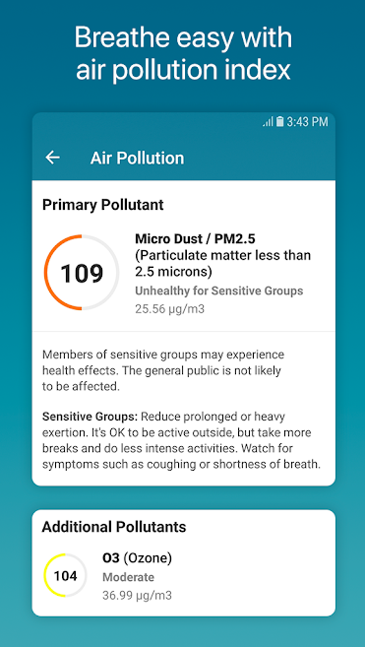Open the Micro Dust / PM2.5 entry
The width and height of the screenshot is (365, 647).
(222, 255)
